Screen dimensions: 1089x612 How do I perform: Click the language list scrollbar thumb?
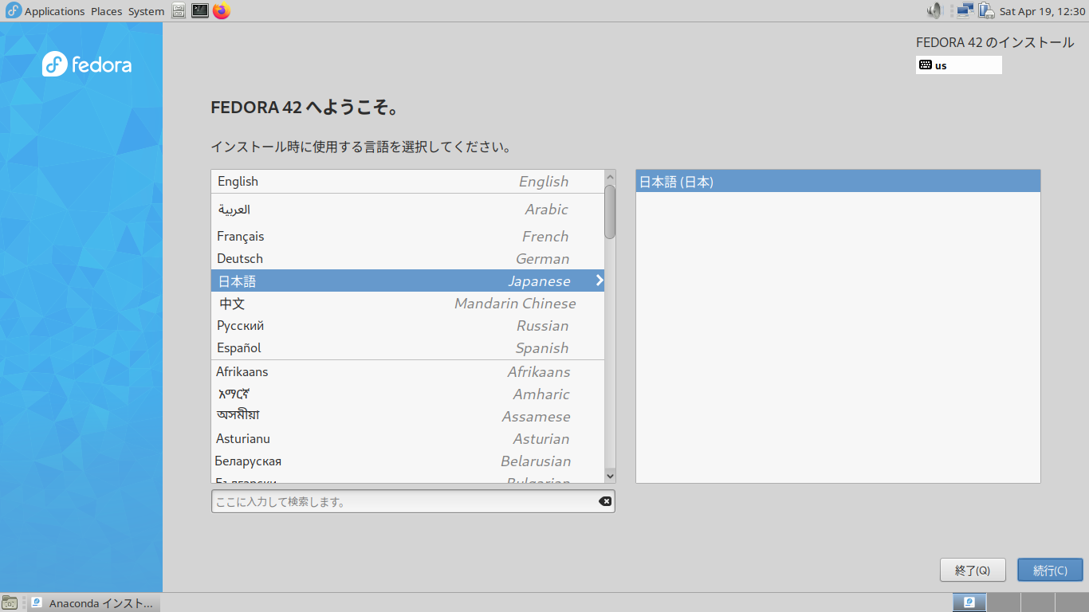(610, 212)
